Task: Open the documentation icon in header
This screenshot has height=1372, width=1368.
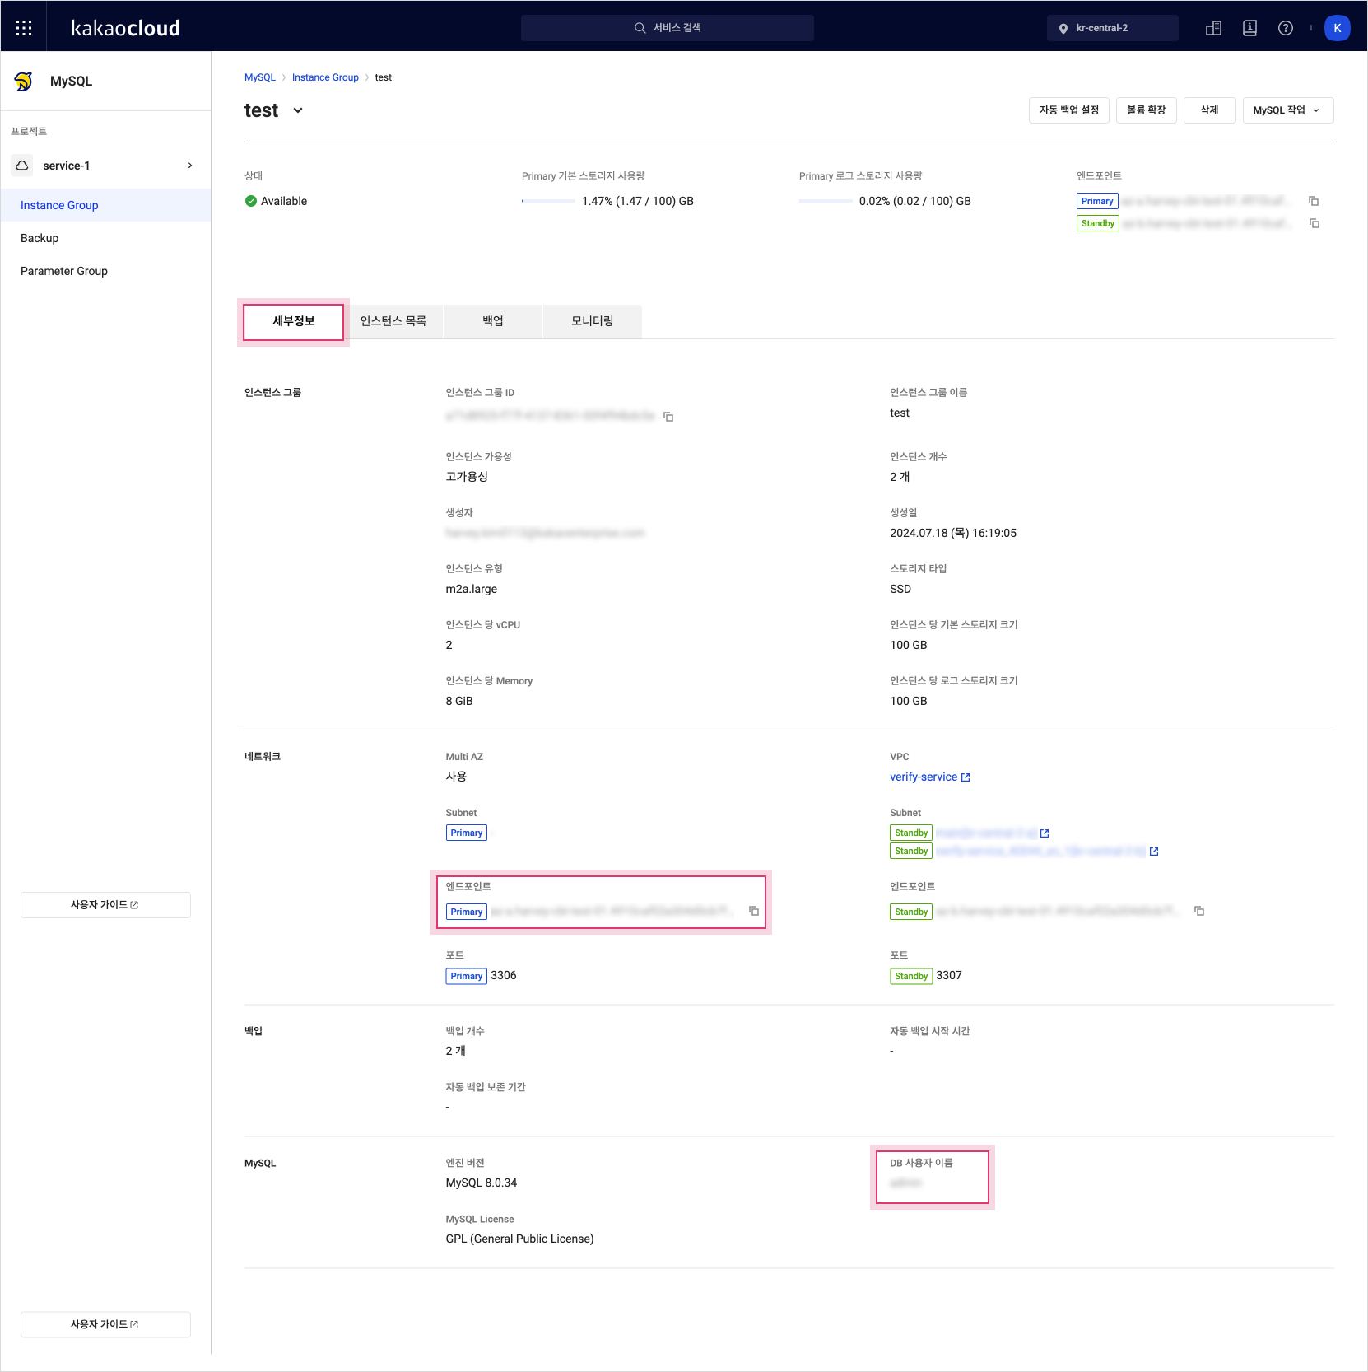Action: click(x=1249, y=28)
